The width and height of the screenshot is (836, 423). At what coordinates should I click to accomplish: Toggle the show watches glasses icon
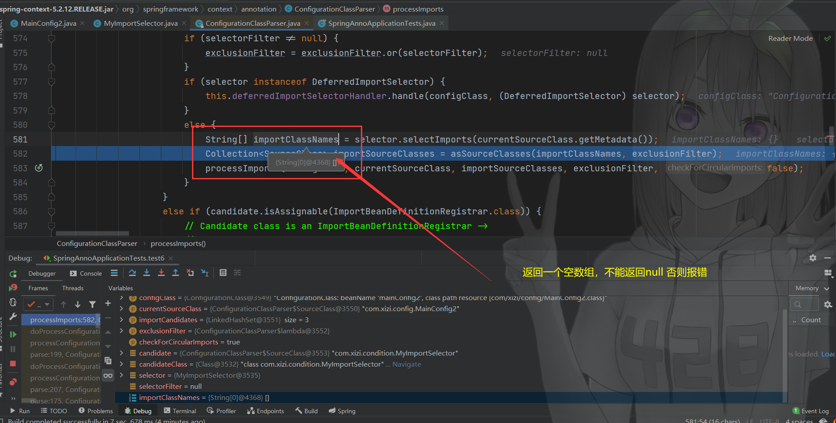click(x=108, y=376)
